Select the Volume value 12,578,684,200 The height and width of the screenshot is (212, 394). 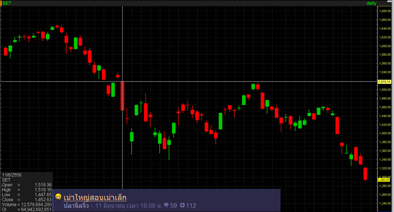(37, 205)
